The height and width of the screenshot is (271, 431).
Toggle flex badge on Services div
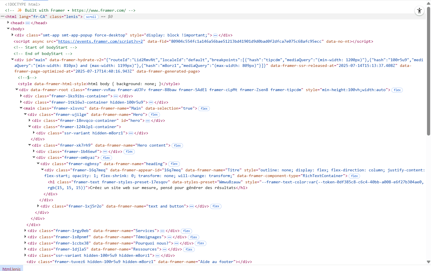tap(186, 231)
